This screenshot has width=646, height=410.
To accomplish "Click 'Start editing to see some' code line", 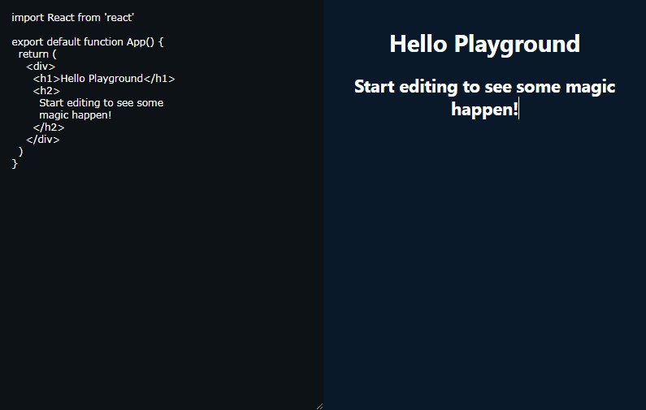I will 102,103.
